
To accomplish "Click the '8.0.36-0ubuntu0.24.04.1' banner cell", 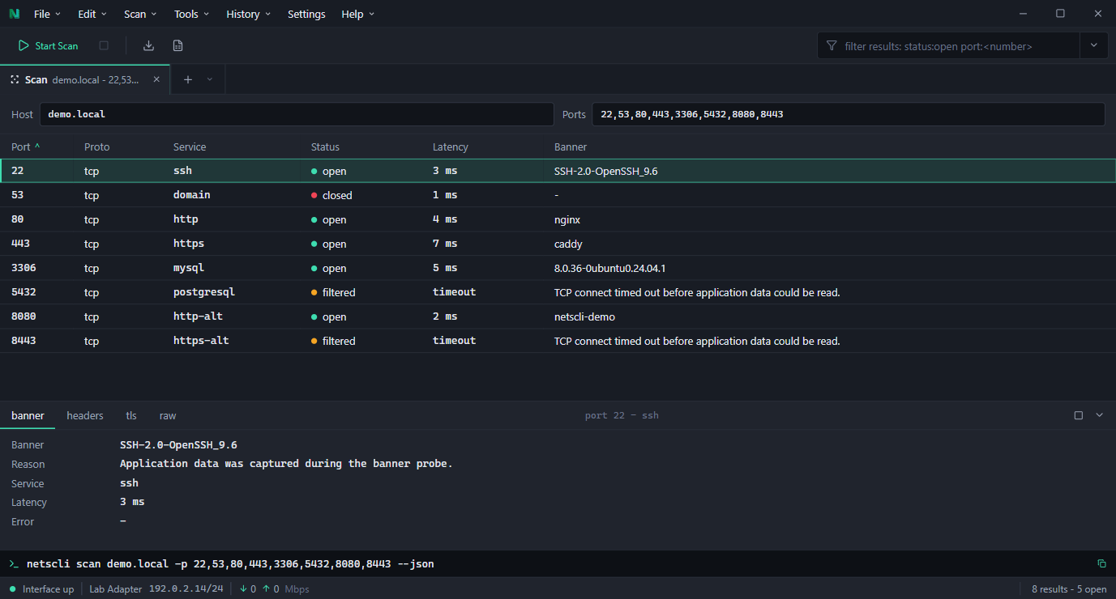I will tap(609, 268).
